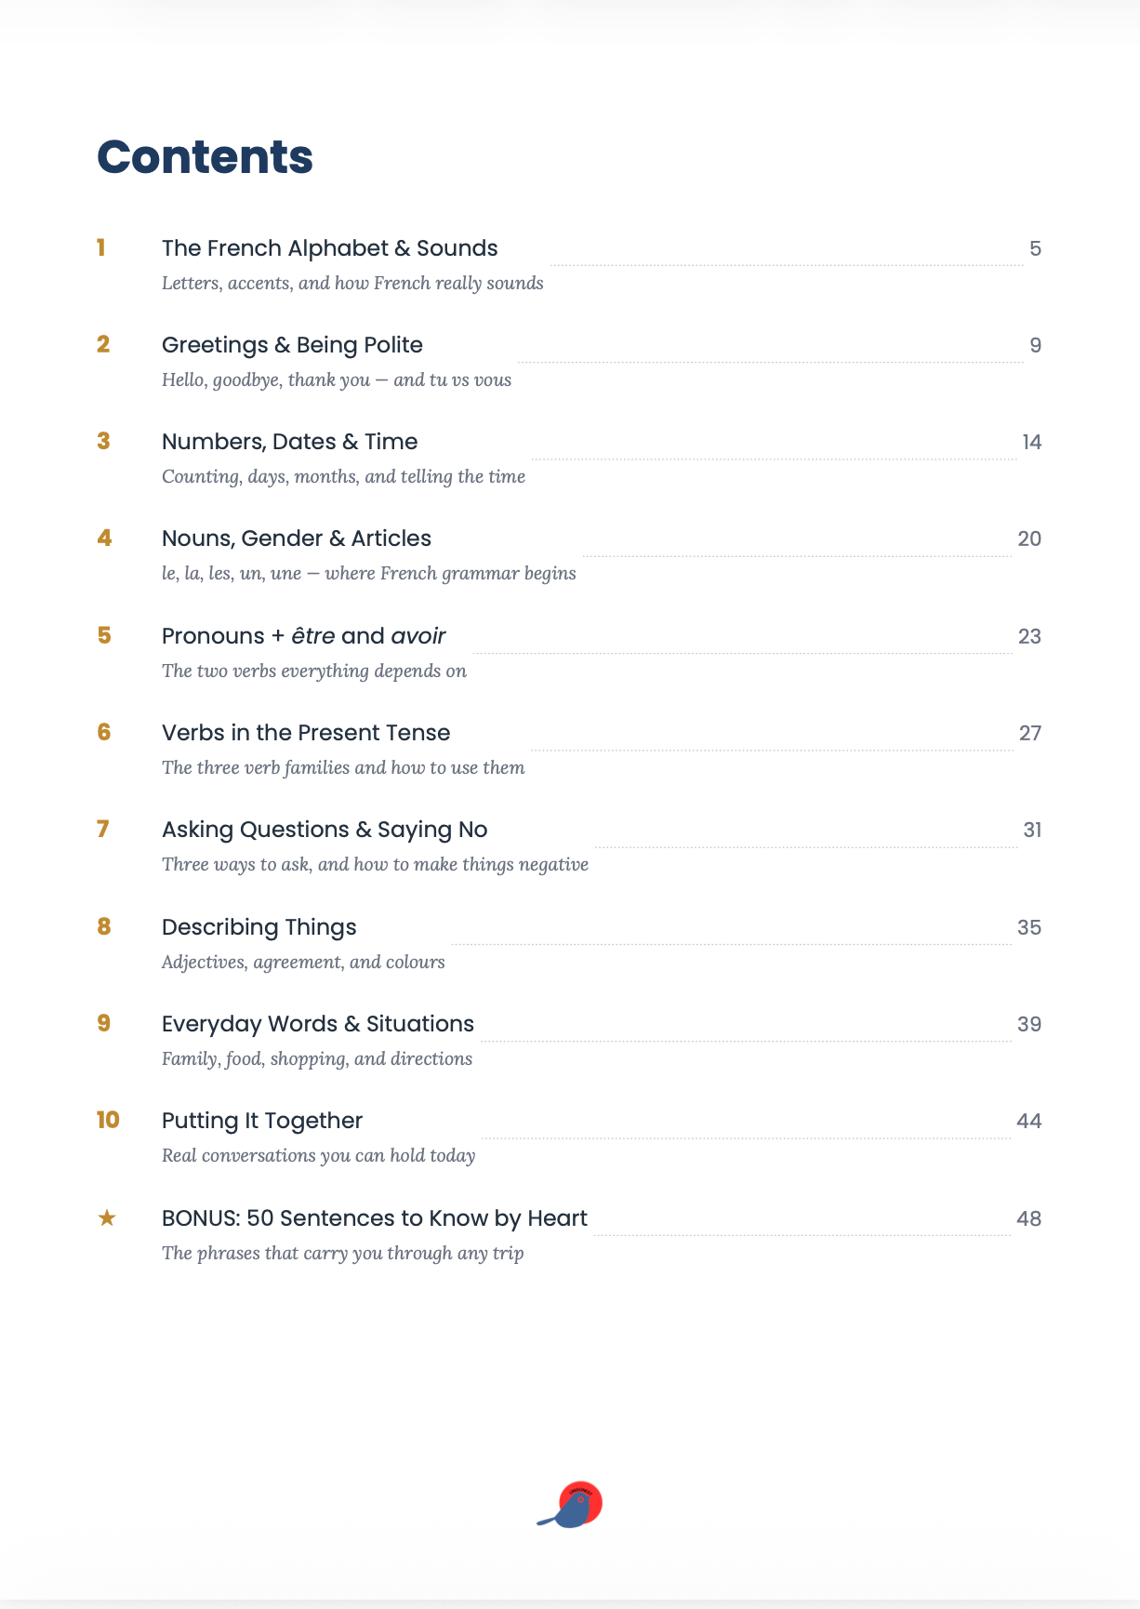Open 'BONUS: 50 Sentences to Know by Heart'

pyautogui.click(x=375, y=1218)
